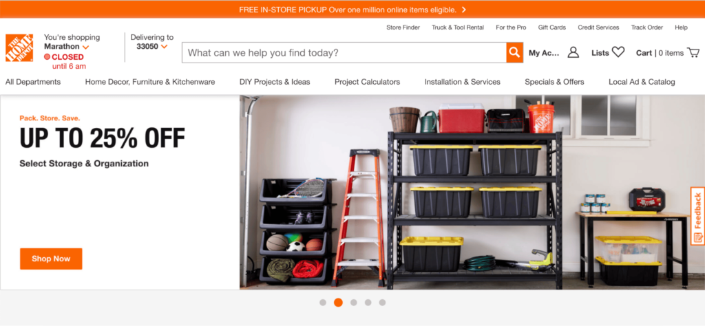Viewport: 705px width, 326px height.
Task: Open the All Departments menu
Action: (33, 82)
